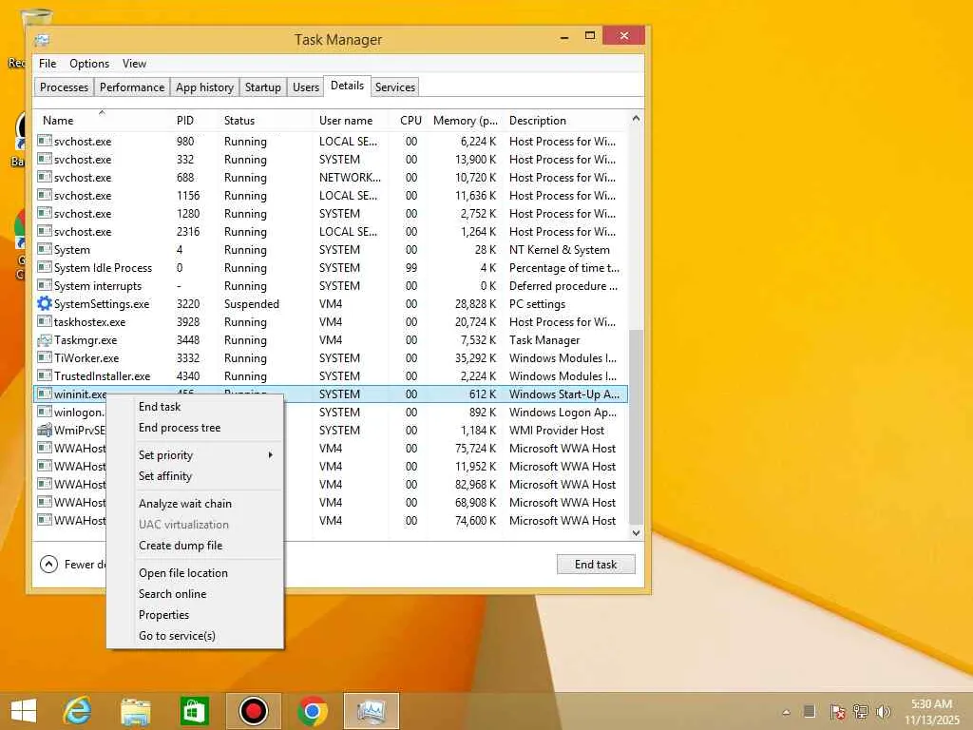Switch to the Services tab
The image size is (973, 730).
394,87
